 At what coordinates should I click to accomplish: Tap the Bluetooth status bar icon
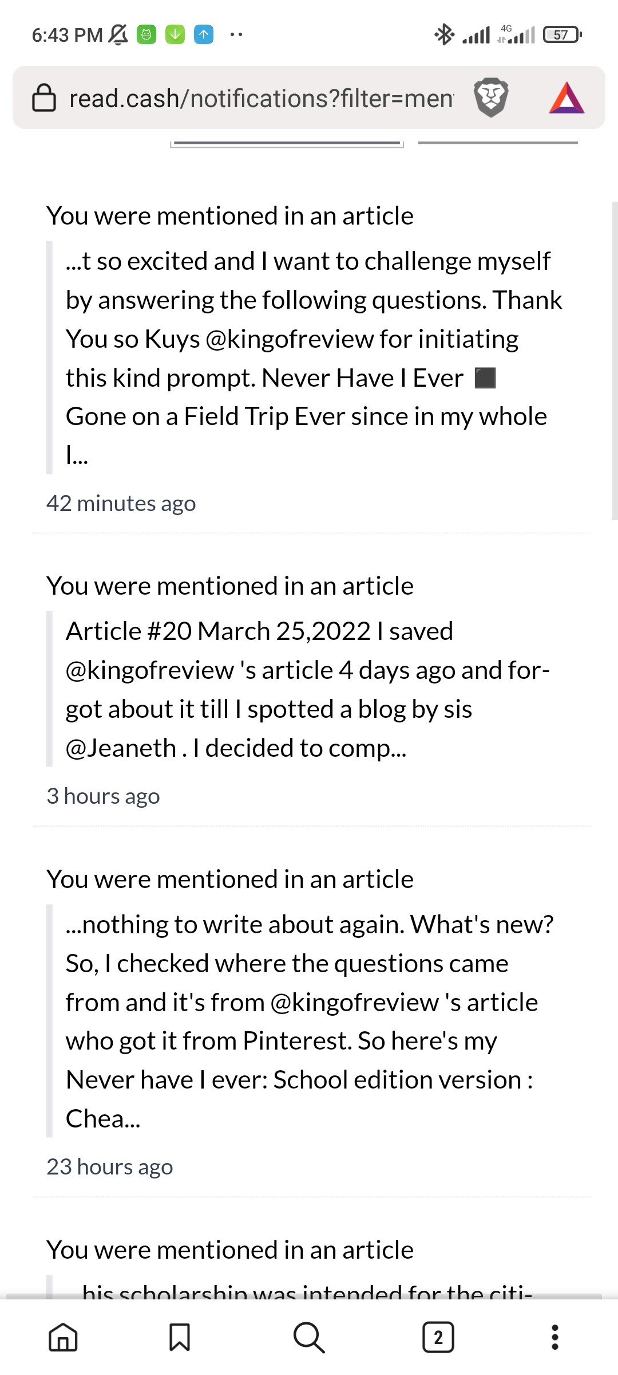(x=444, y=35)
